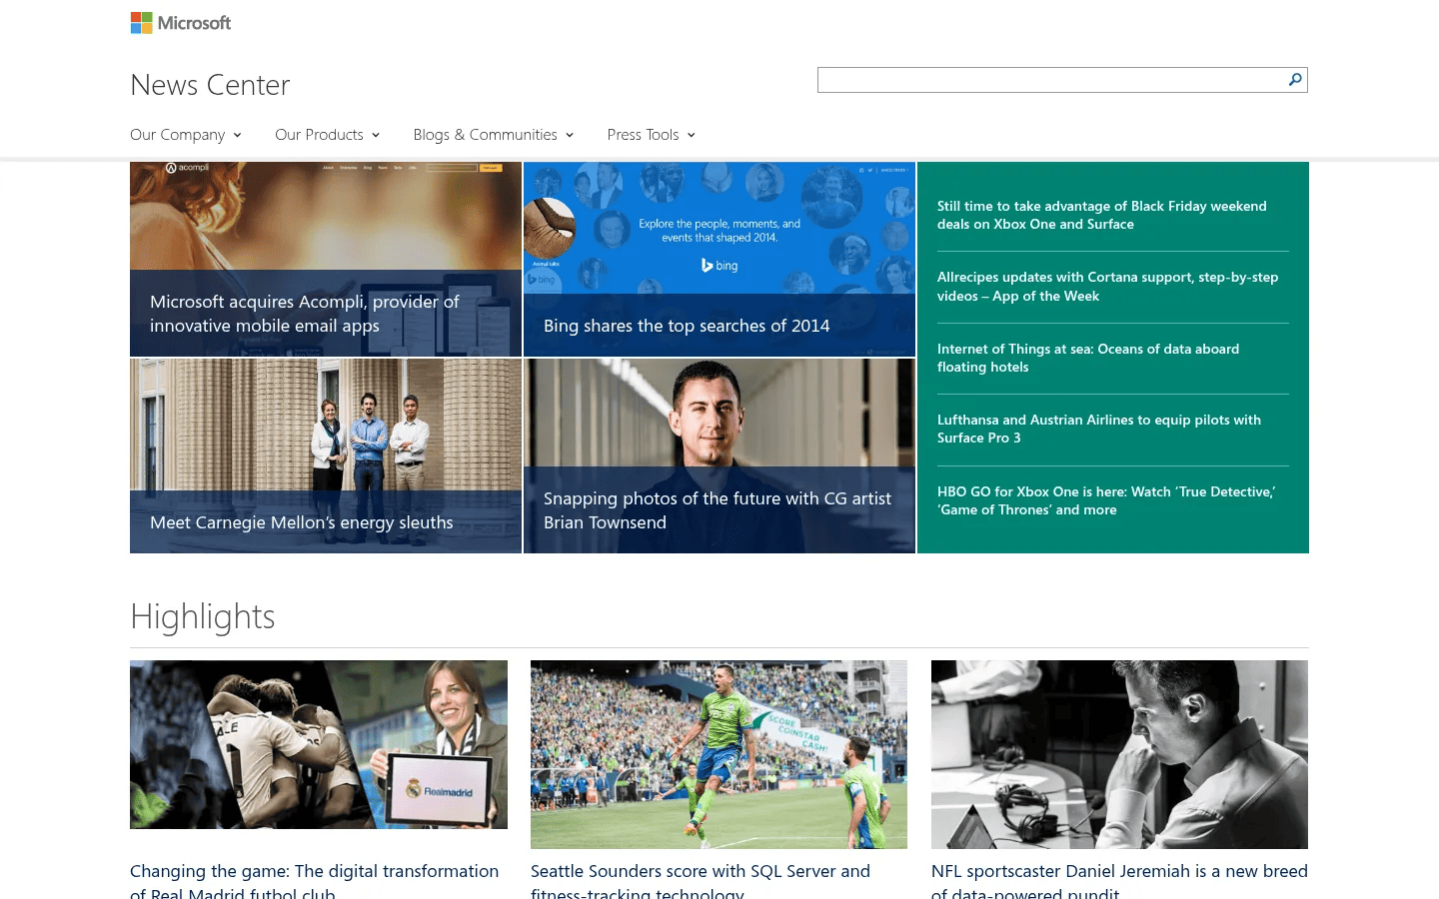Click the Highlights section heading

point(203,616)
